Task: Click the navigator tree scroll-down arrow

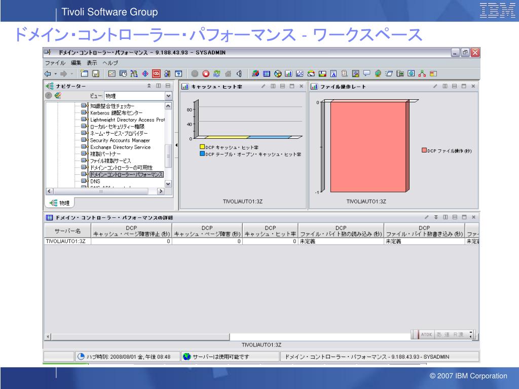Action: pos(168,184)
